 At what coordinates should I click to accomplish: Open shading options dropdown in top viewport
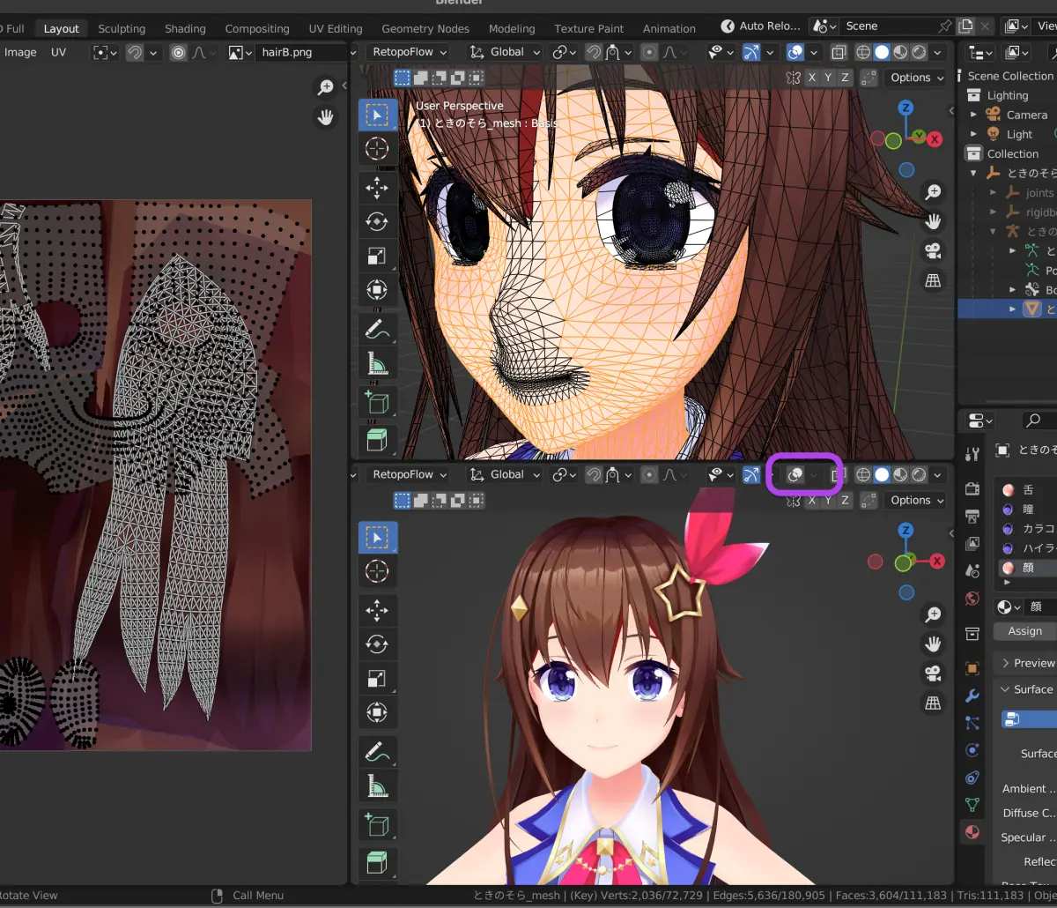click(937, 52)
